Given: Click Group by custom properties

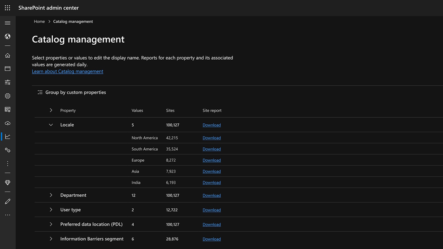Looking at the screenshot, I should click(x=72, y=92).
